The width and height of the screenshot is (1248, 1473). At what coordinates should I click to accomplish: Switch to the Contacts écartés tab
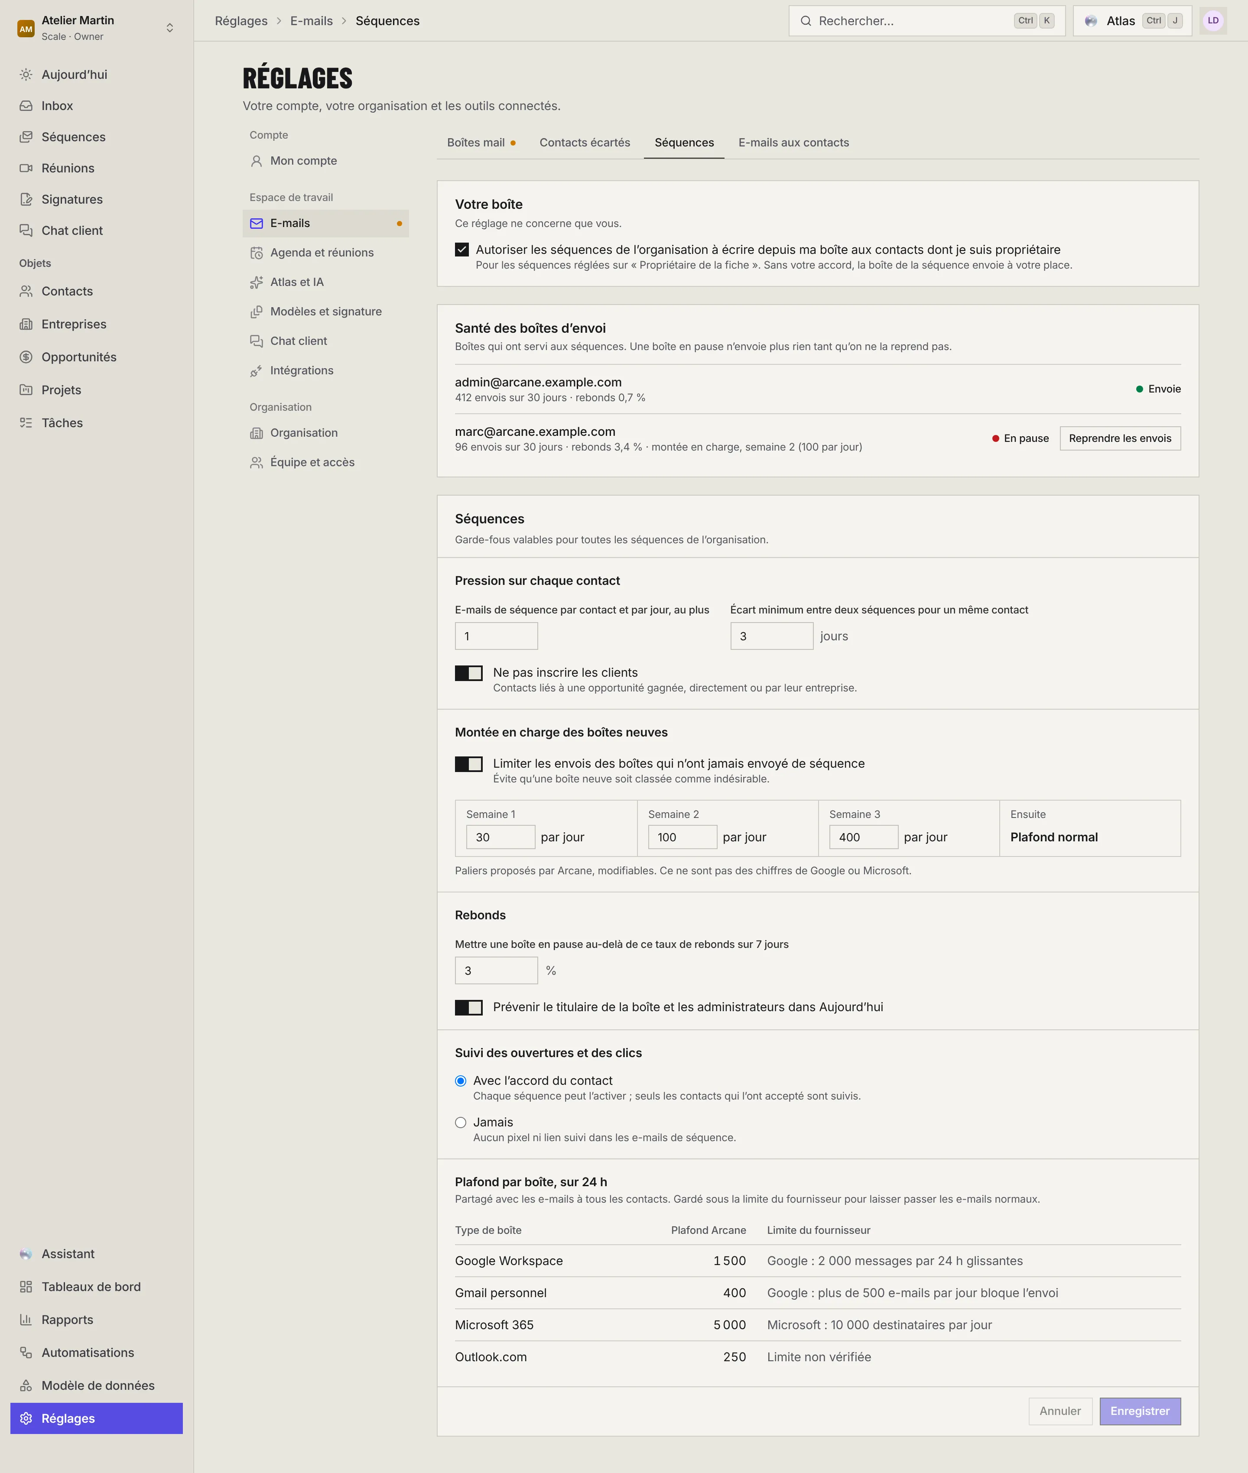(585, 143)
